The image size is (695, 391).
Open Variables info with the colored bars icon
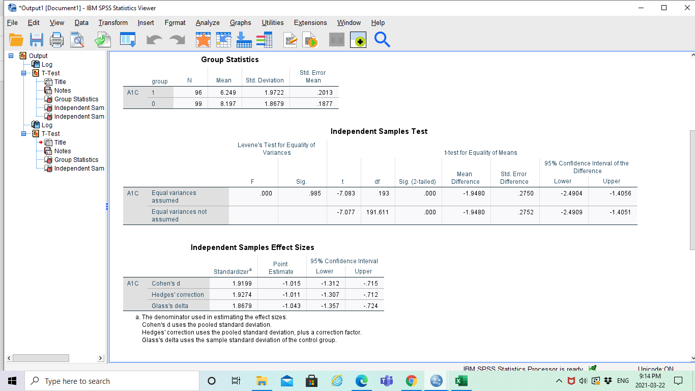tap(264, 40)
